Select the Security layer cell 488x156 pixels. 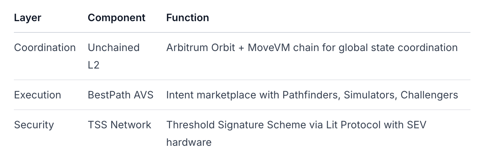[34, 125]
